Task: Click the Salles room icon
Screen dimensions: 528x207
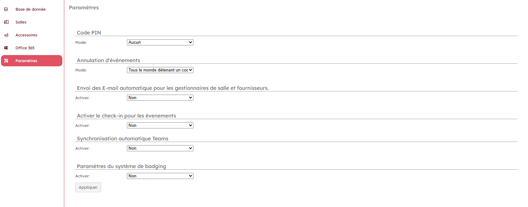Action: pos(6,22)
